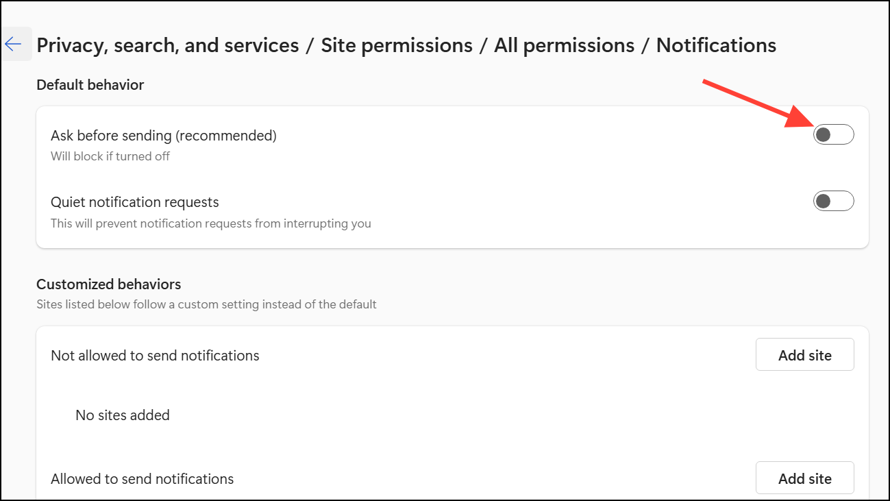Click the prevent notification requests interrupting description
This screenshot has height=501, width=890.
[x=211, y=223]
